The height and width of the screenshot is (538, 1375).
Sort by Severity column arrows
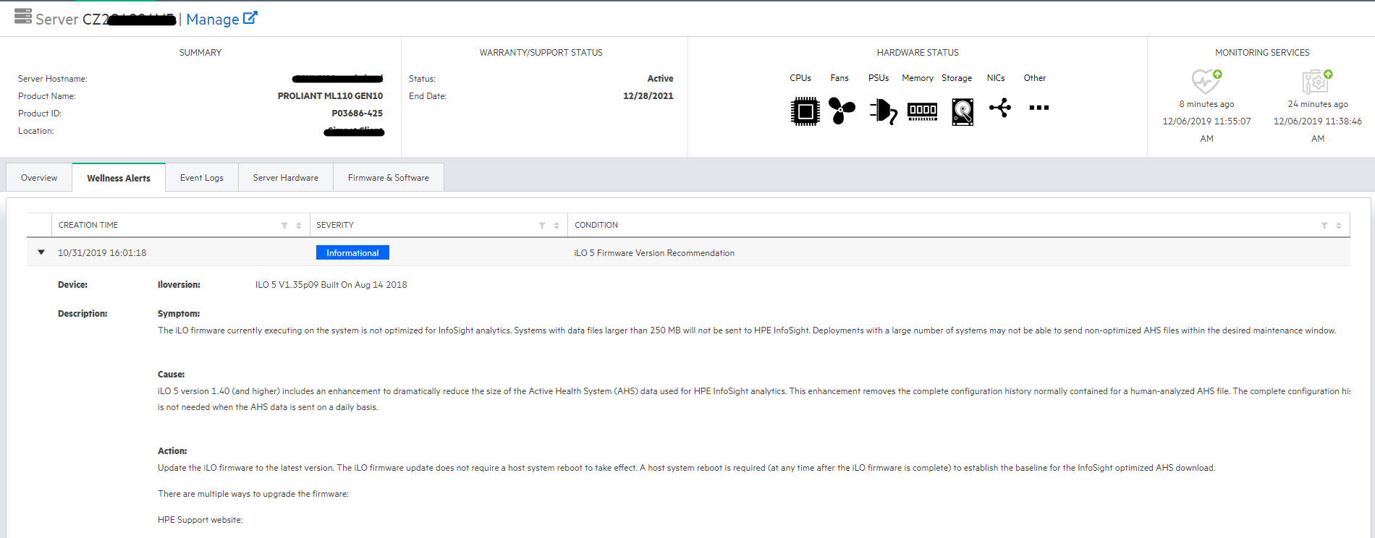click(x=557, y=226)
